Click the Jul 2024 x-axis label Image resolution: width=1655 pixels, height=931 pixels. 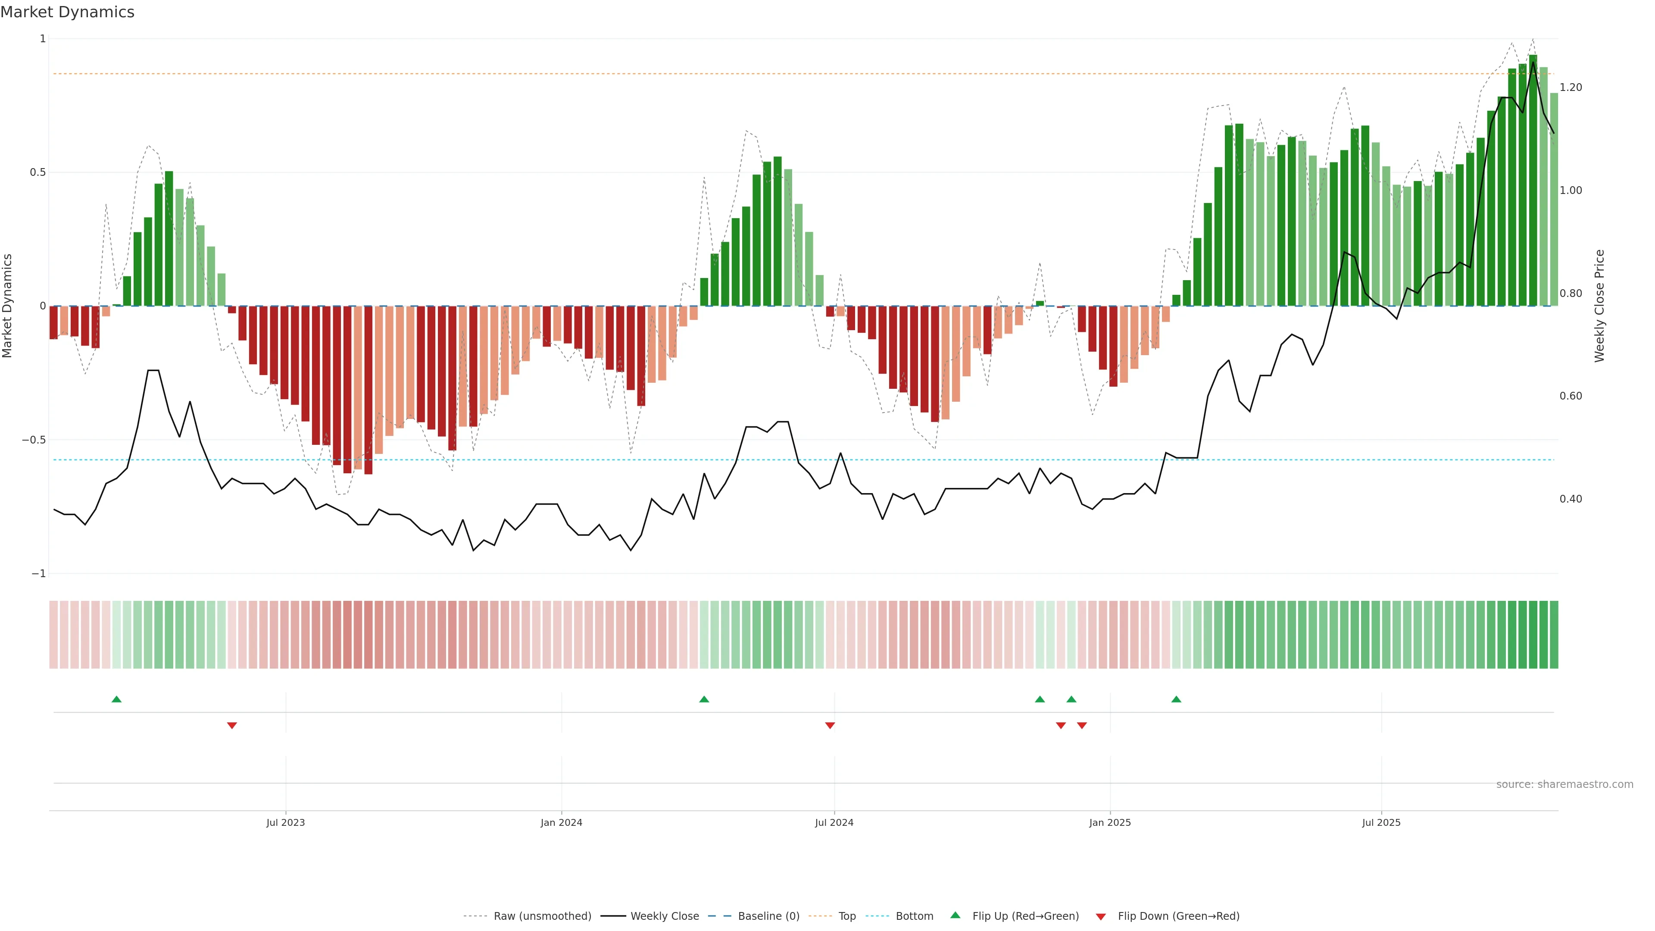point(834,822)
